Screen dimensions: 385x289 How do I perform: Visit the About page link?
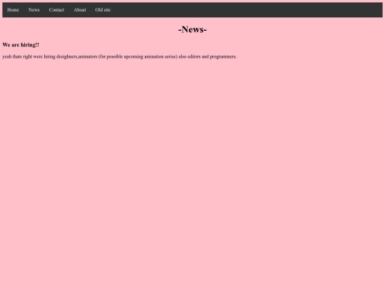80,10
